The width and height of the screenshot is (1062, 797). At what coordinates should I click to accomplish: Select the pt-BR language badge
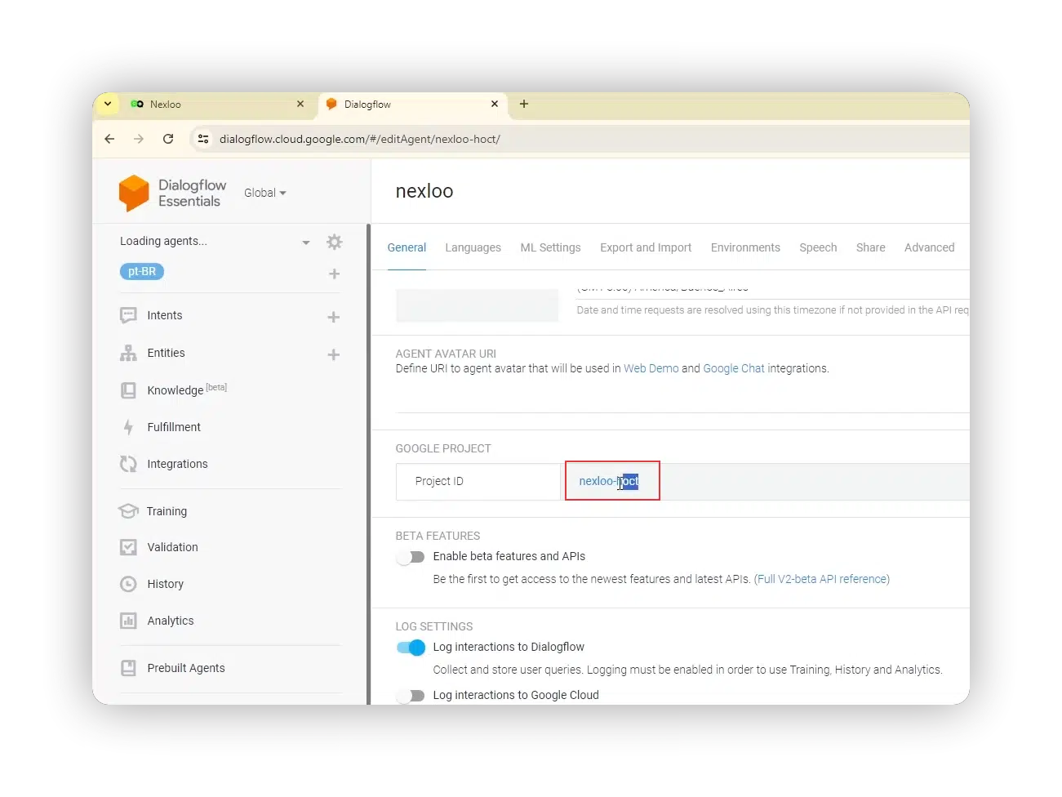coord(142,272)
